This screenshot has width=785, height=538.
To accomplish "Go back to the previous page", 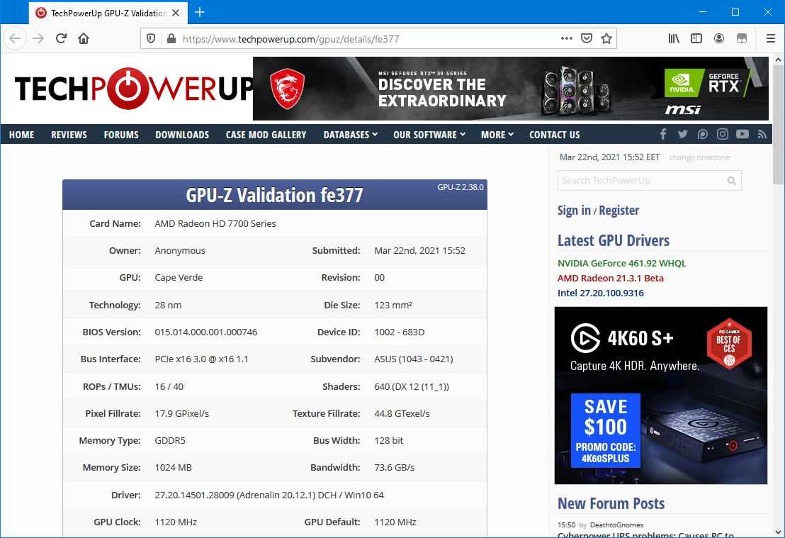I will [15, 38].
